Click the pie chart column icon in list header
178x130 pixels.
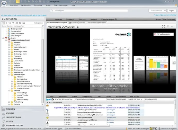tap(52, 99)
